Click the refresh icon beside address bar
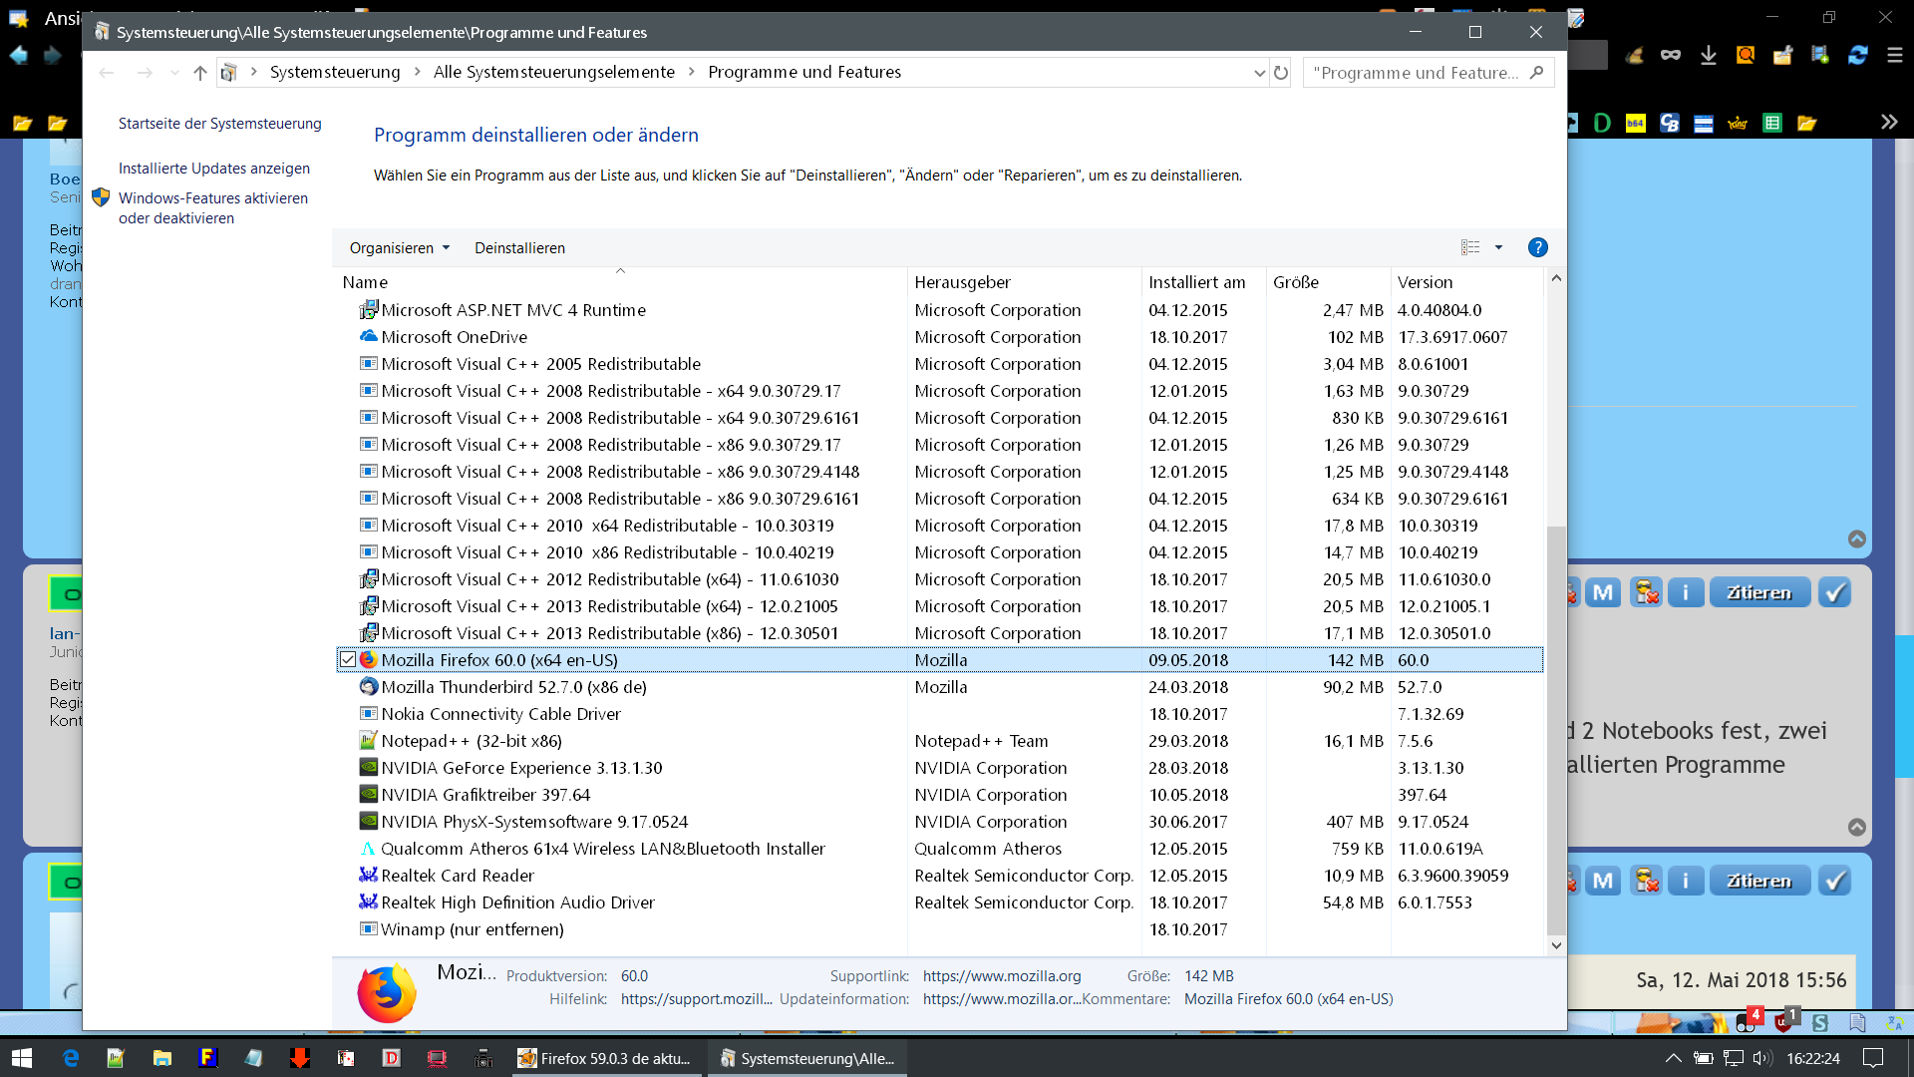This screenshot has height=1077, width=1914. coord(1281,73)
